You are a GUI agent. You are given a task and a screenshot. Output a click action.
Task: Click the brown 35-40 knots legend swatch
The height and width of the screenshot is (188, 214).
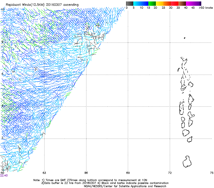click(x=182, y=3)
